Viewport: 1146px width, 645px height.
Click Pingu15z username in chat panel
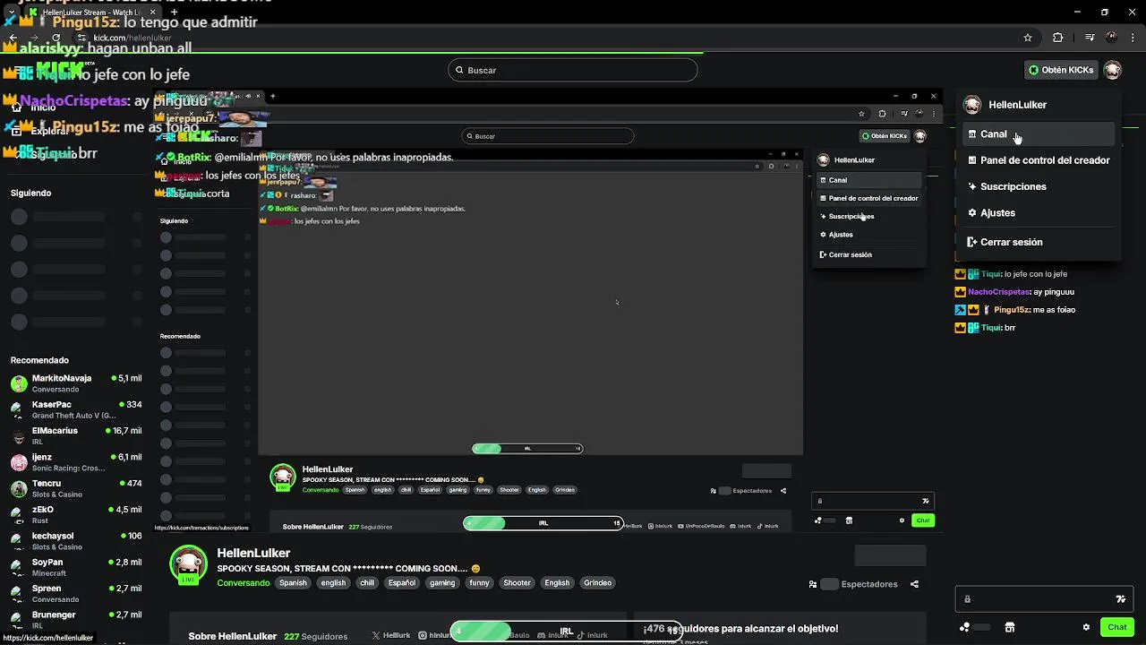point(1013,310)
